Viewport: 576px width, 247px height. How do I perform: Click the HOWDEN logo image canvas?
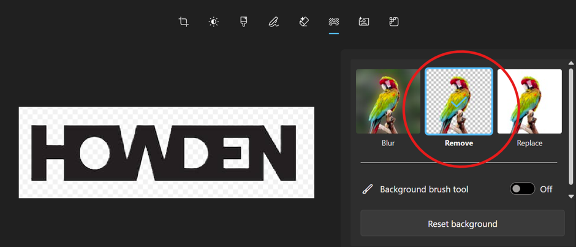pos(167,153)
